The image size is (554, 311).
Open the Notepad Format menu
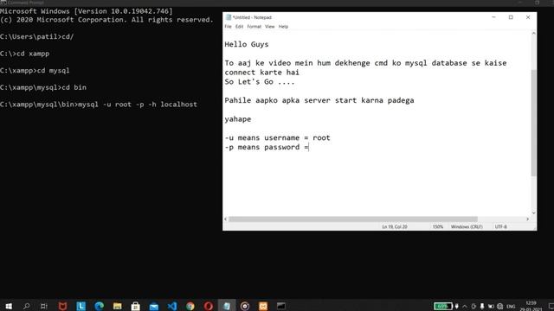pyautogui.click(x=254, y=27)
